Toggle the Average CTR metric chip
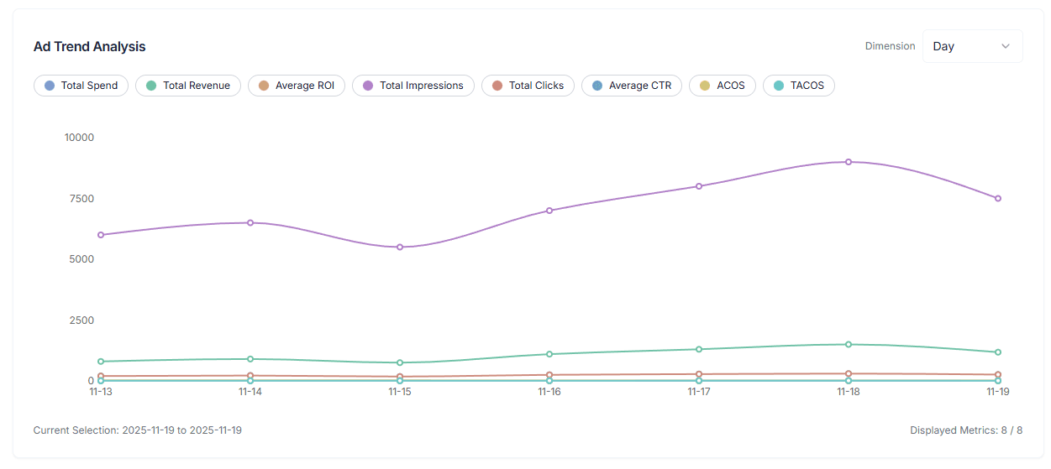 tap(632, 86)
